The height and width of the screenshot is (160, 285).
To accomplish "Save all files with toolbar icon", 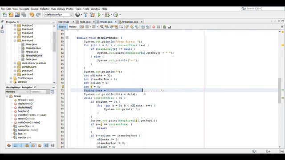I will [x=24, y=15].
